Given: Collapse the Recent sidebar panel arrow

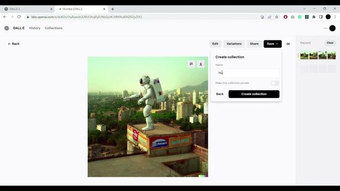Looking at the screenshot, I should (x=288, y=44).
